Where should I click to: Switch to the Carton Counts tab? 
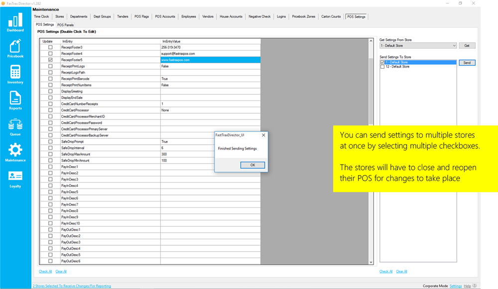point(331,16)
